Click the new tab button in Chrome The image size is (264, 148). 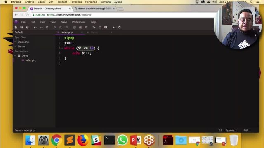click(x=120, y=9)
